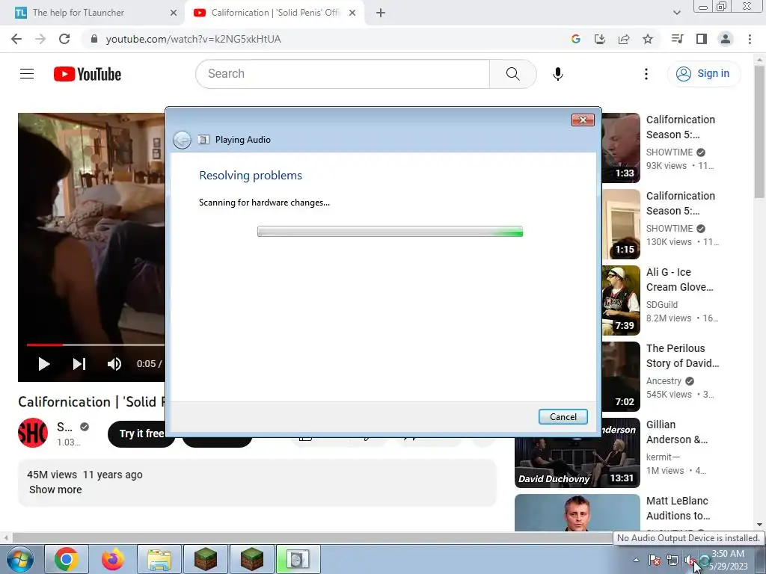Open Californication Season 5 video 1:15 thumbnail
This screenshot has height=574, width=766.
620,224
